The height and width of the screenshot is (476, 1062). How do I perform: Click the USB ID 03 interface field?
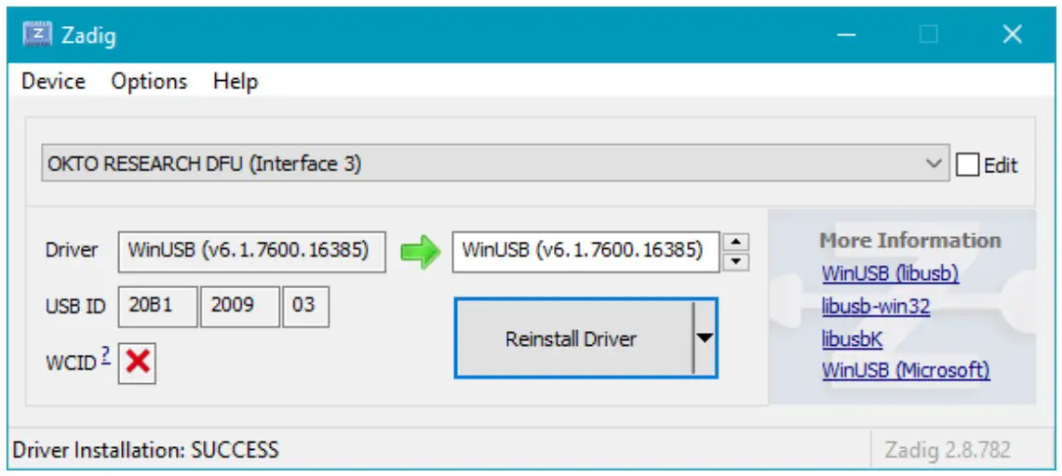pos(305,306)
